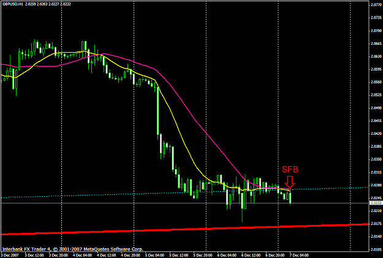Screen dimensions: 383x258
Task: Click the 2.0420 price axis label
Action: pos(376,134)
